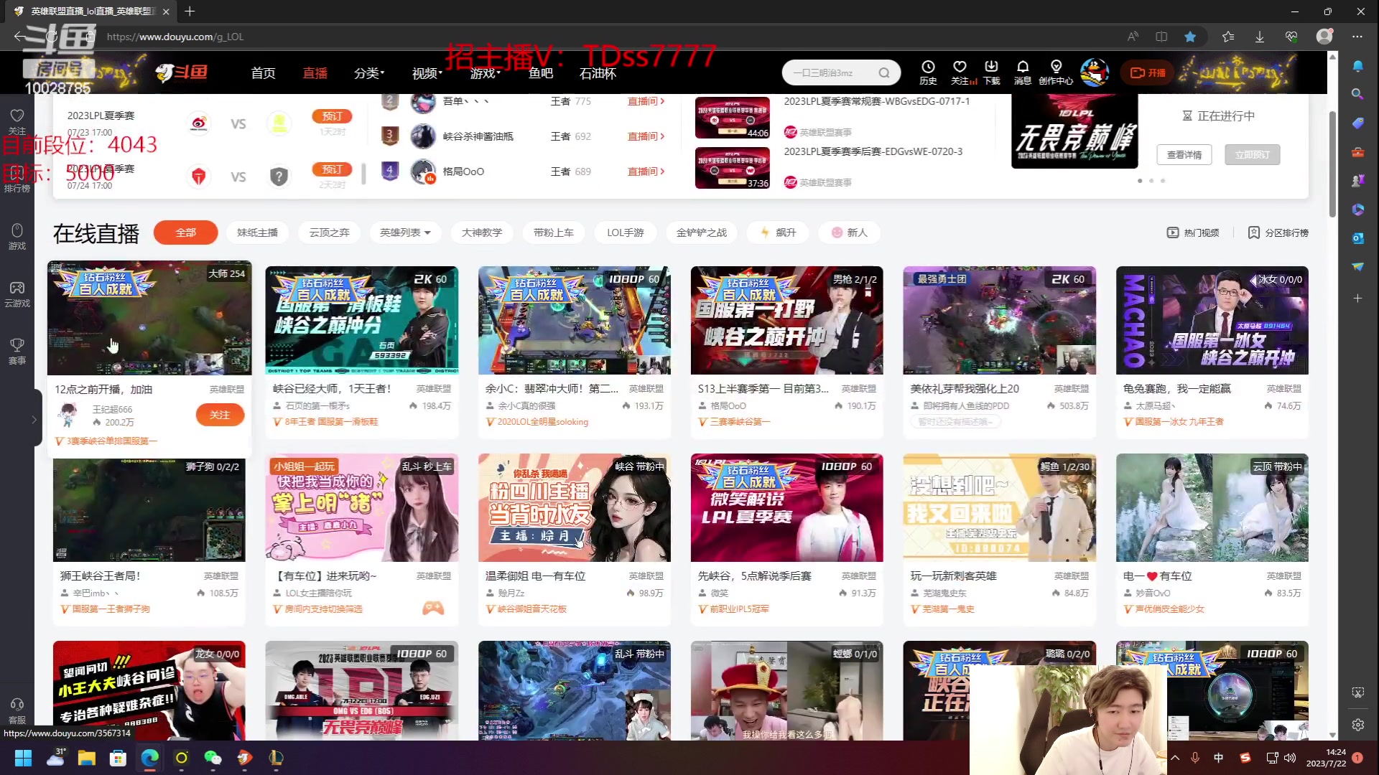The width and height of the screenshot is (1379, 775).
Task: Filter live streams by LOL手游
Action: tap(625, 232)
